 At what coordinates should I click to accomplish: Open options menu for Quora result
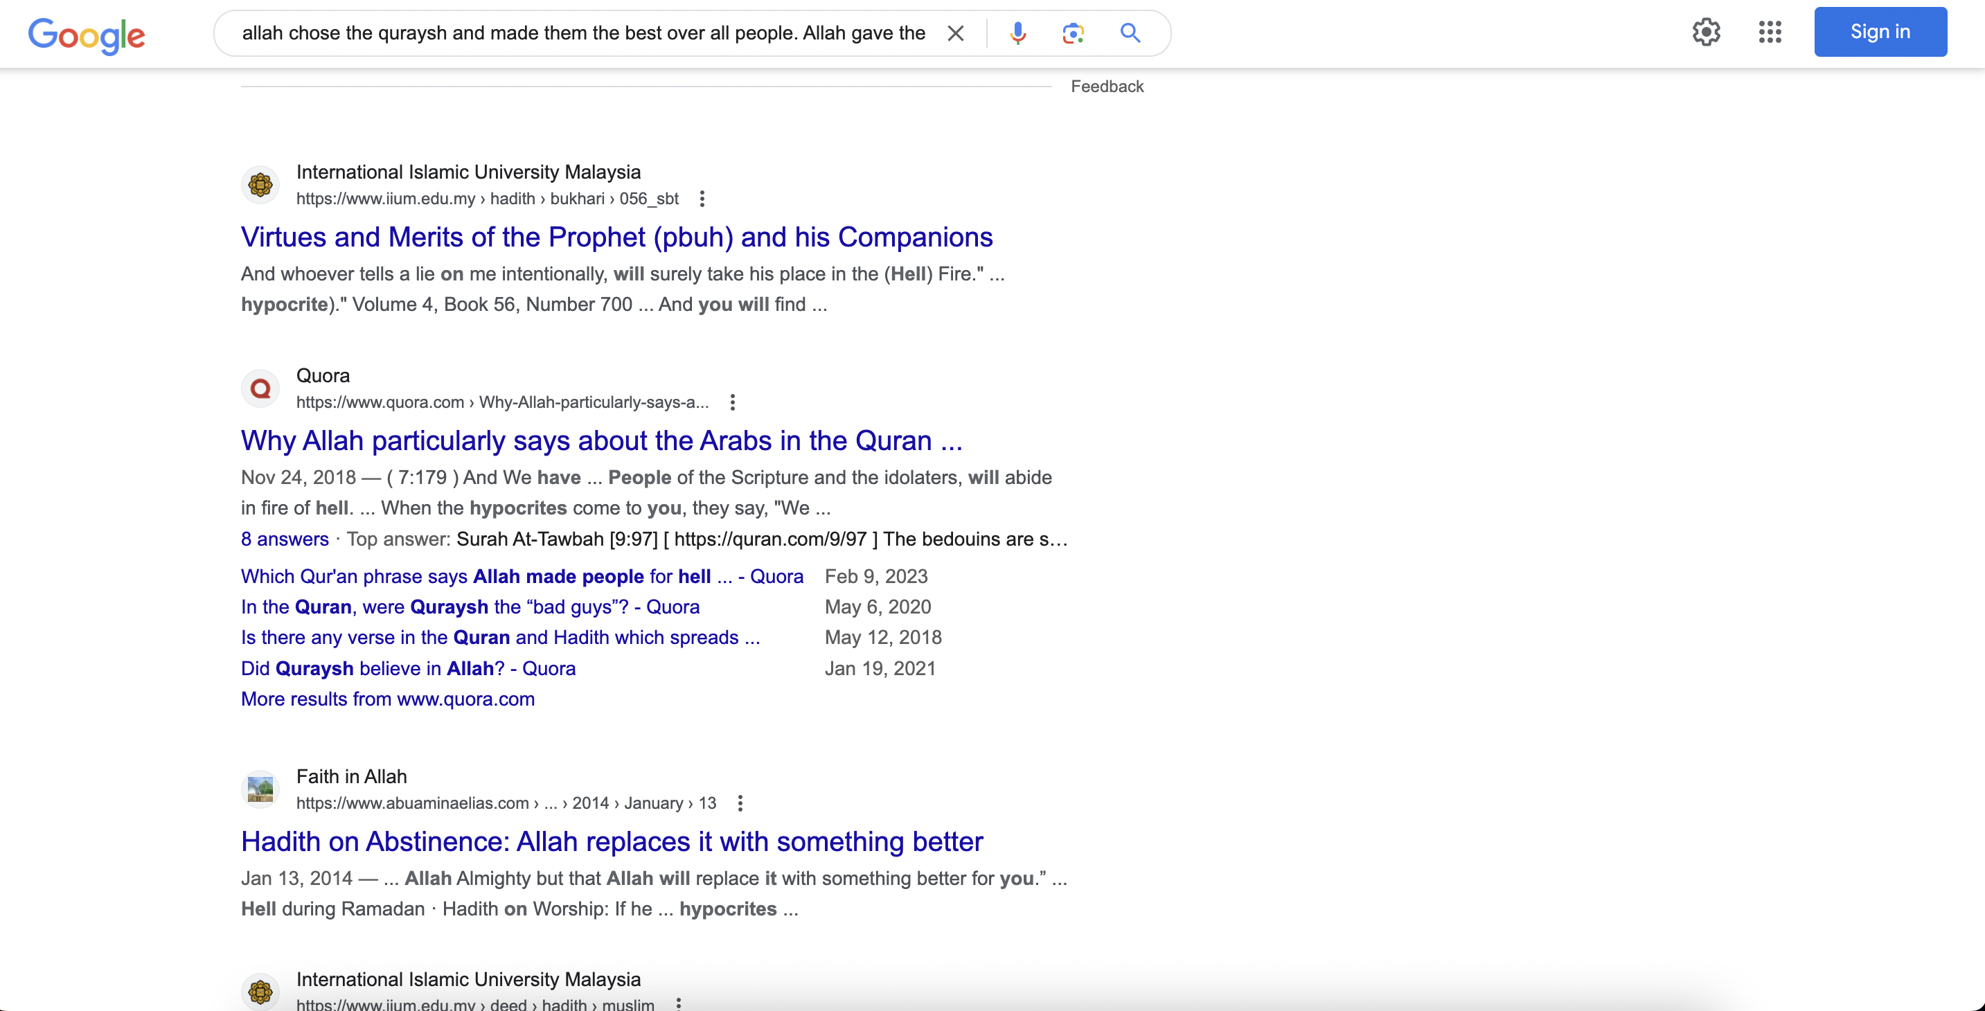click(x=733, y=402)
